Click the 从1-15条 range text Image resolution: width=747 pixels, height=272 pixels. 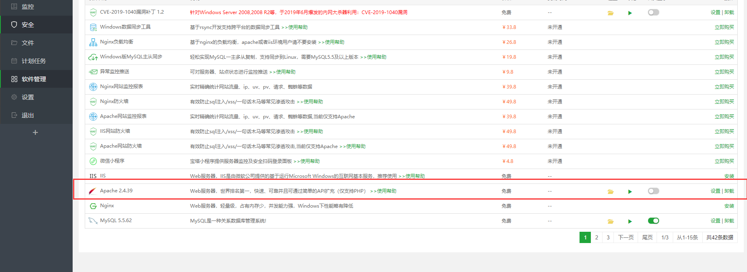click(x=687, y=237)
